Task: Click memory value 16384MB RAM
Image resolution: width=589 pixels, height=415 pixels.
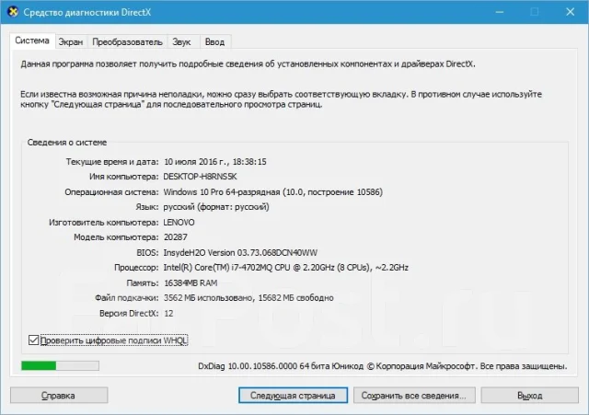Action: tap(191, 282)
